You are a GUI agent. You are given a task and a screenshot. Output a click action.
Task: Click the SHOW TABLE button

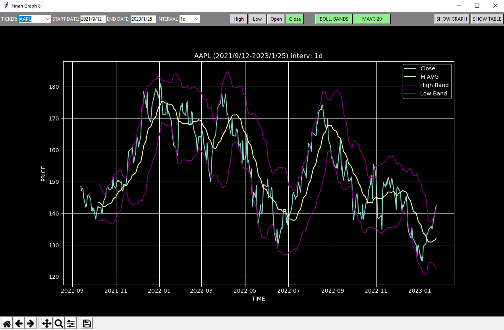point(487,19)
